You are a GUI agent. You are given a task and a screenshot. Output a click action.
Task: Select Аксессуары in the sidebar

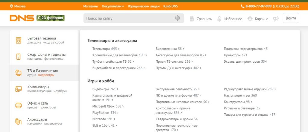tap(37, 119)
